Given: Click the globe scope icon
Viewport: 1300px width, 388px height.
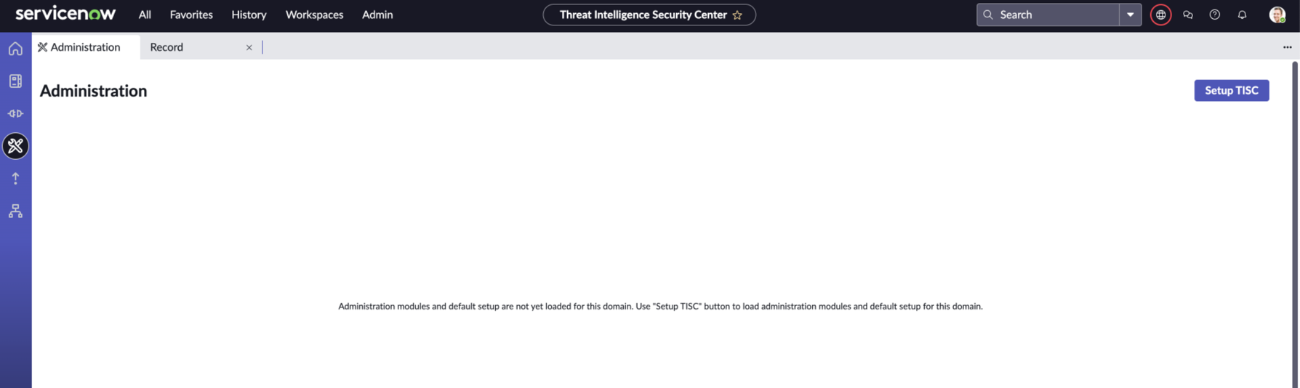Looking at the screenshot, I should 1161,15.
